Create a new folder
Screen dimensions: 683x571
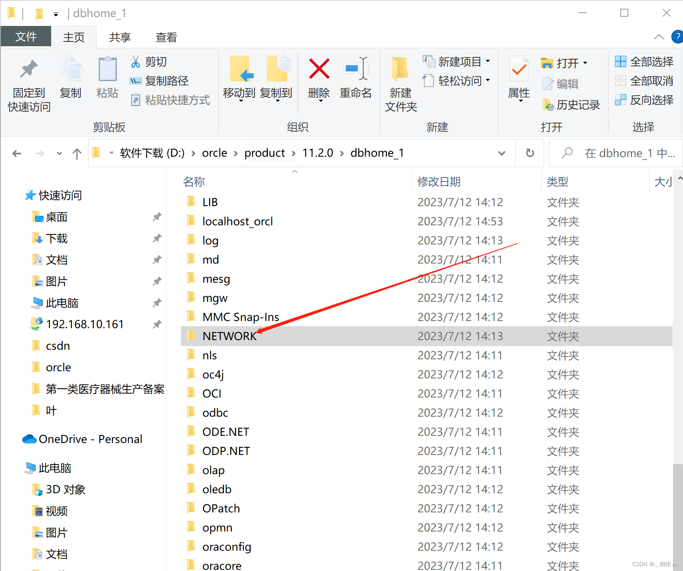click(401, 85)
